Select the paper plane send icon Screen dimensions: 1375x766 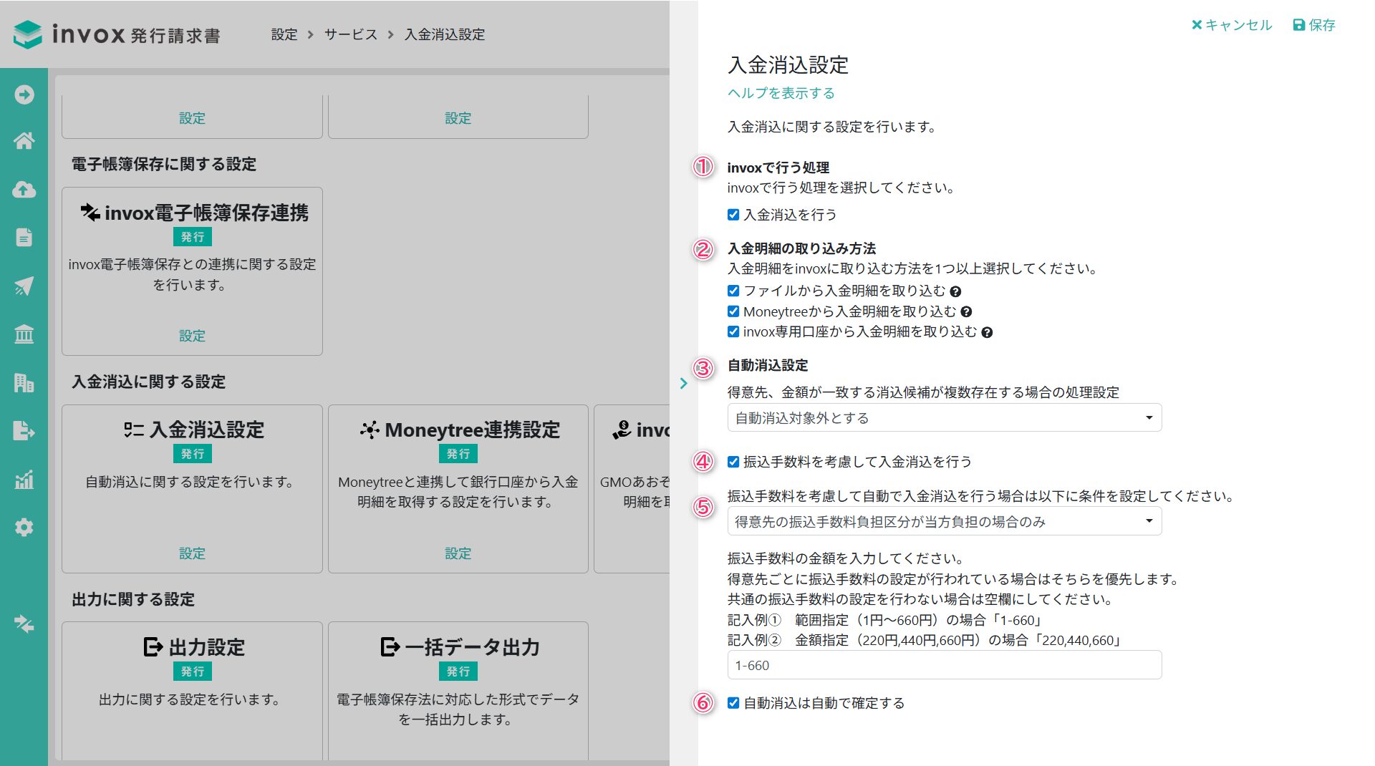24,286
